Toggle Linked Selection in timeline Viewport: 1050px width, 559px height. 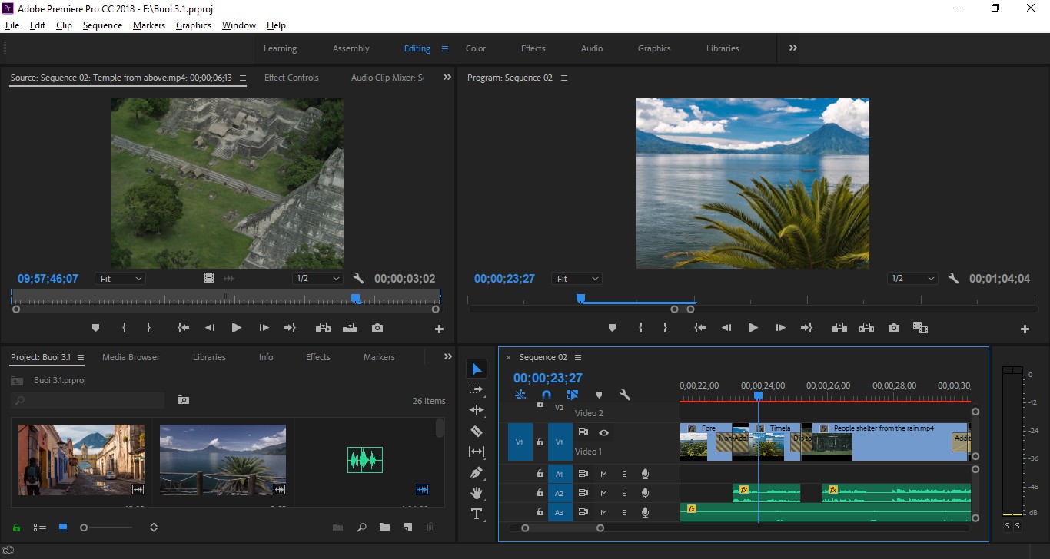point(572,395)
